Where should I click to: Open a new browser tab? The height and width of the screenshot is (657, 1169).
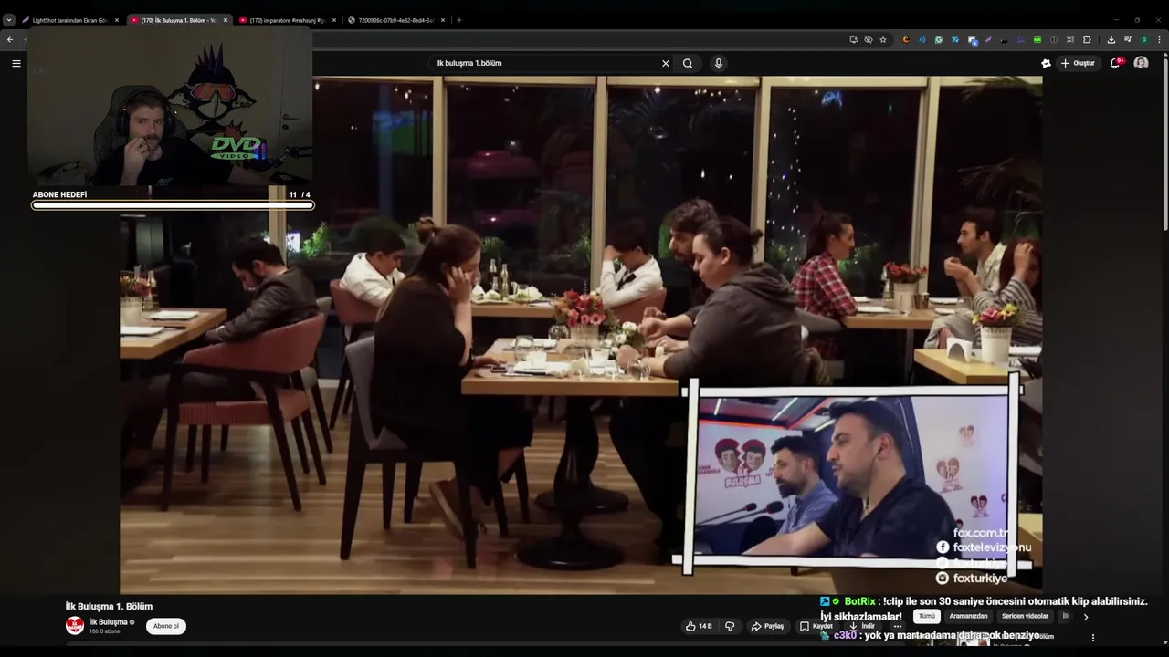pos(459,20)
